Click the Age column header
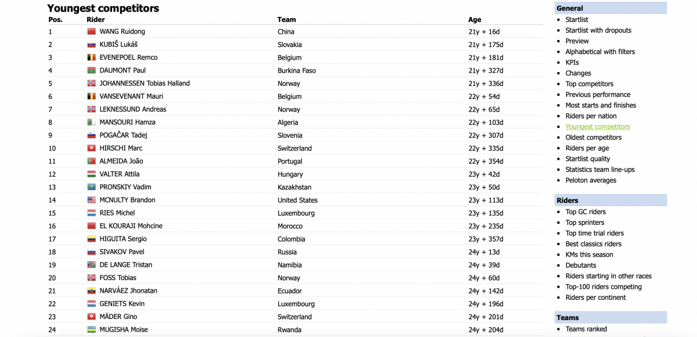The height and width of the screenshot is (337, 697). (x=475, y=19)
